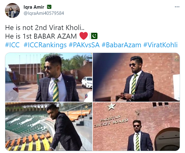Click the star emblem above Pakistan Cricket Board sign
The height and width of the screenshot is (153, 185).
tap(111, 106)
